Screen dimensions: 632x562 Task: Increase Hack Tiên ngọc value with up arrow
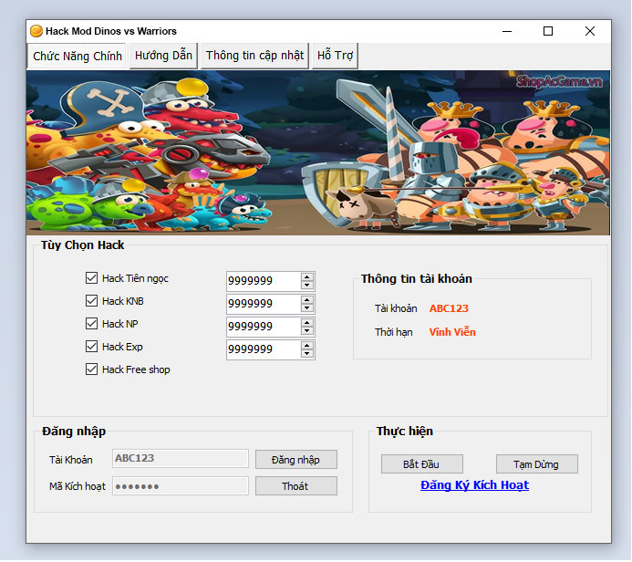tap(307, 276)
